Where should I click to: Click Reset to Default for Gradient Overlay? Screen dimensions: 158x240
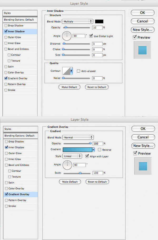(x=97, y=182)
